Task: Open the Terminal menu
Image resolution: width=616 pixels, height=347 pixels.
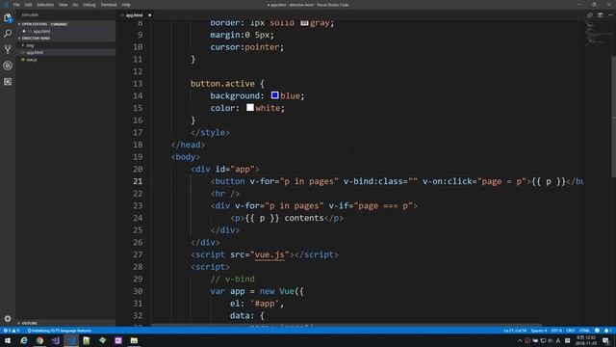Action: (109, 5)
